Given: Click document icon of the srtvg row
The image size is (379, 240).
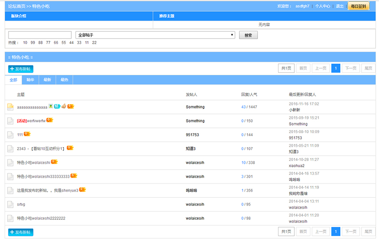Looking at the screenshot, I should pos(10,204).
